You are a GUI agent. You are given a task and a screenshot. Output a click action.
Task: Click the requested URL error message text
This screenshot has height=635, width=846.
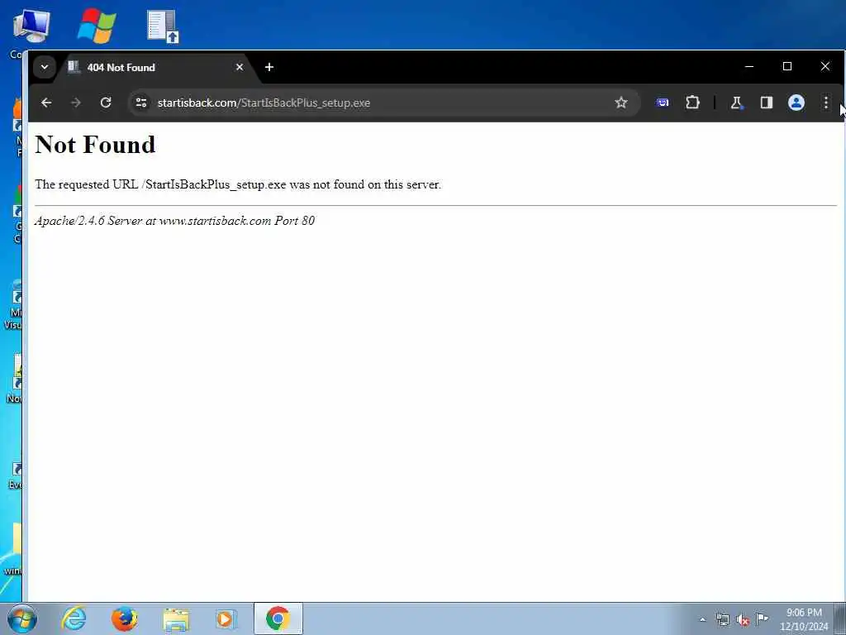(238, 184)
